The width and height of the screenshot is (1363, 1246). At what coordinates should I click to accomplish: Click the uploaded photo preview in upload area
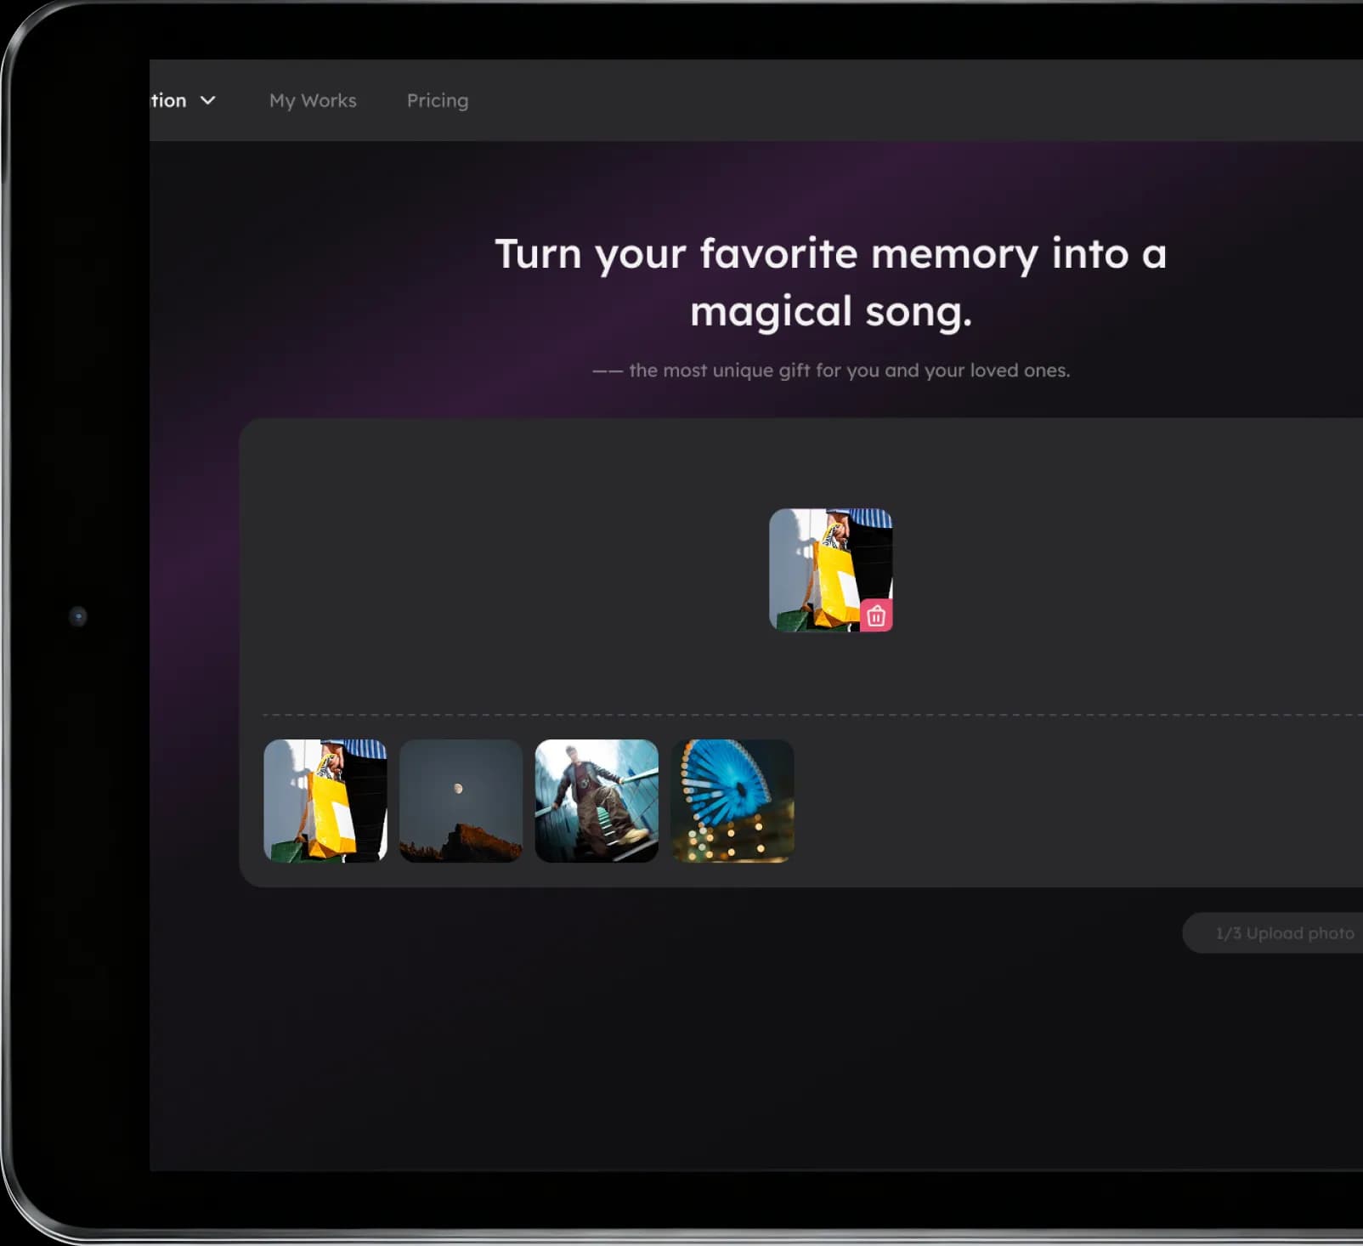pos(816,561)
